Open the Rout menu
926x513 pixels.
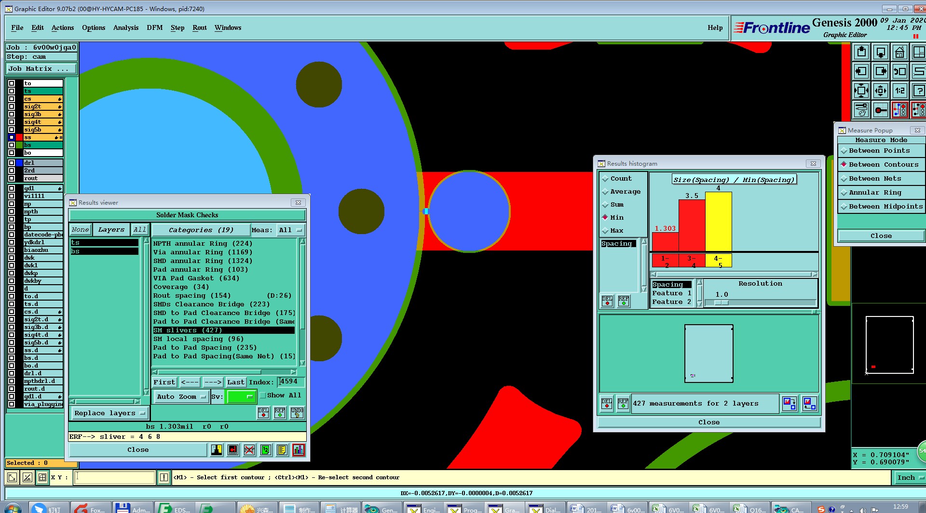point(200,28)
